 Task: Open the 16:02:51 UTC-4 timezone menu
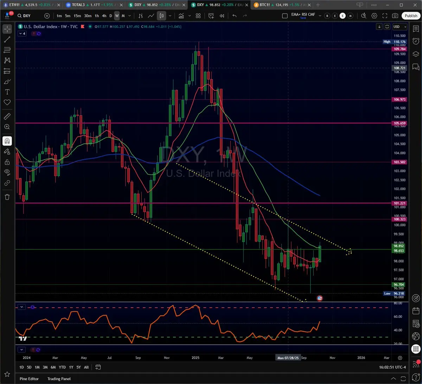pos(392,367)
